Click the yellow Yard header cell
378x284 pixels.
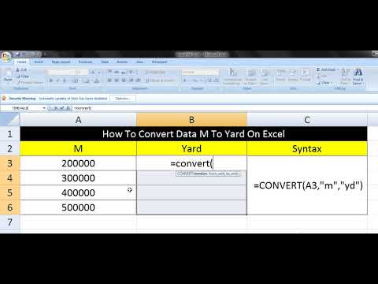191,148
